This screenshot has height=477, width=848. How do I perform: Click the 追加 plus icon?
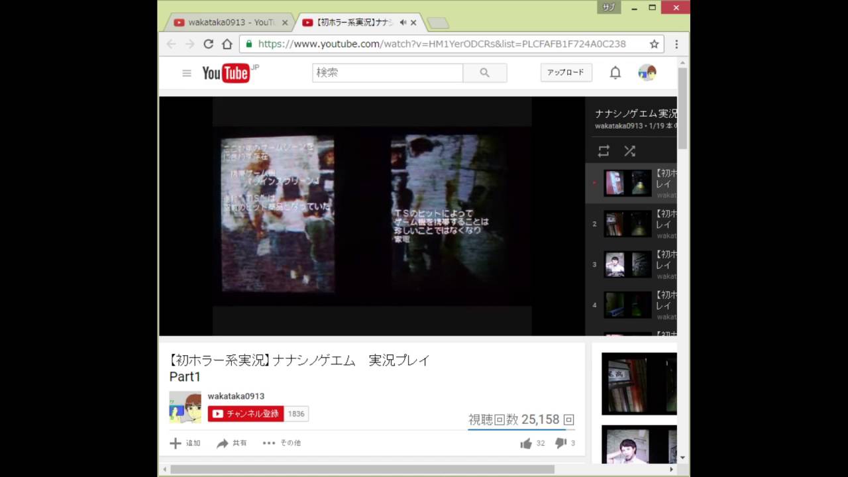(x=176, y=443)
